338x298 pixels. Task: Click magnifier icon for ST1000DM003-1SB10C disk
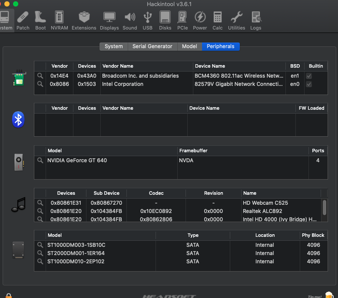(x=40, y=245)
